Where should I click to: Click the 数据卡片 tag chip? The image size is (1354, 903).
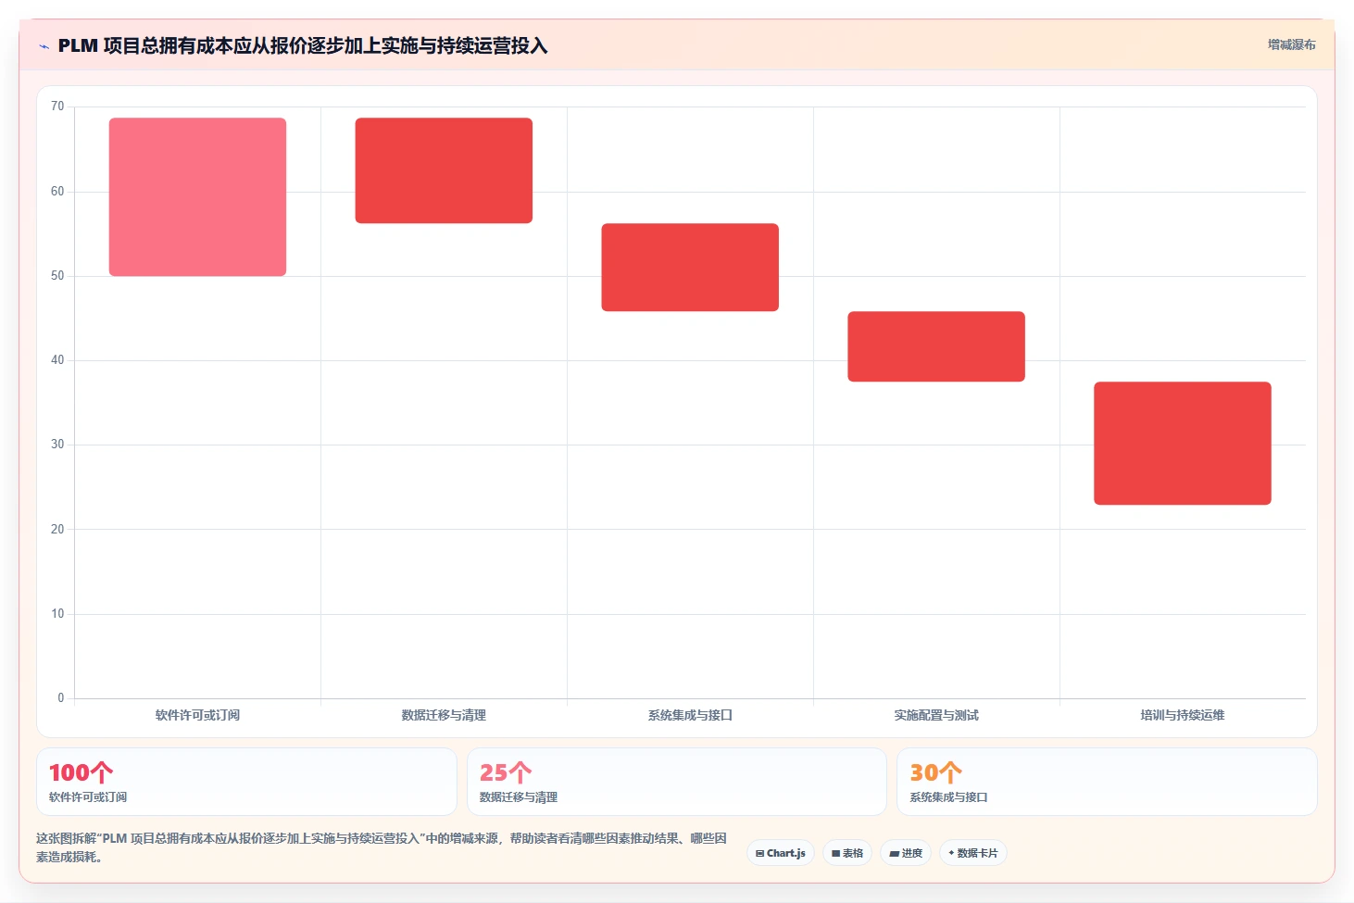point(973,853)
